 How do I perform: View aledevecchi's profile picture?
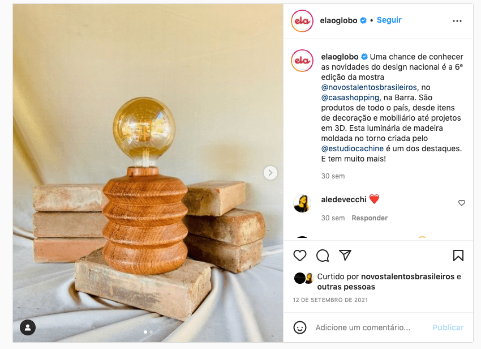(x=302, y=203)
